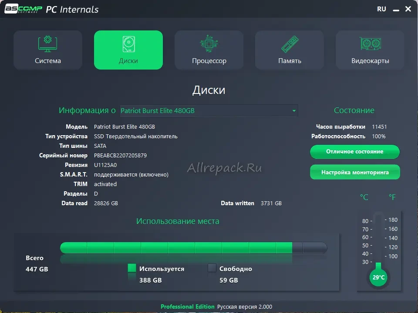Click the Отличное состояние button
418x313 pixels.
tap(355, 152)
